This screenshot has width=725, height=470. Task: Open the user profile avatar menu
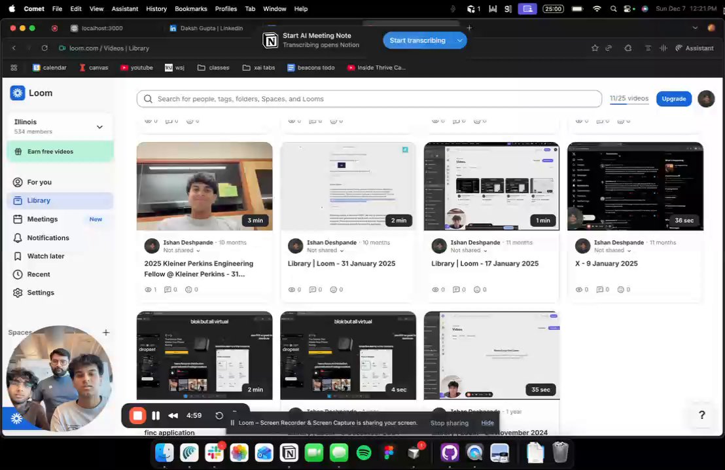706,99
